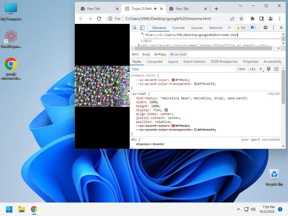Viewport: 288px width, 216px height.
Task: Click the #ff4c4c accent color swatch in element.style
Action: (173, 80)
